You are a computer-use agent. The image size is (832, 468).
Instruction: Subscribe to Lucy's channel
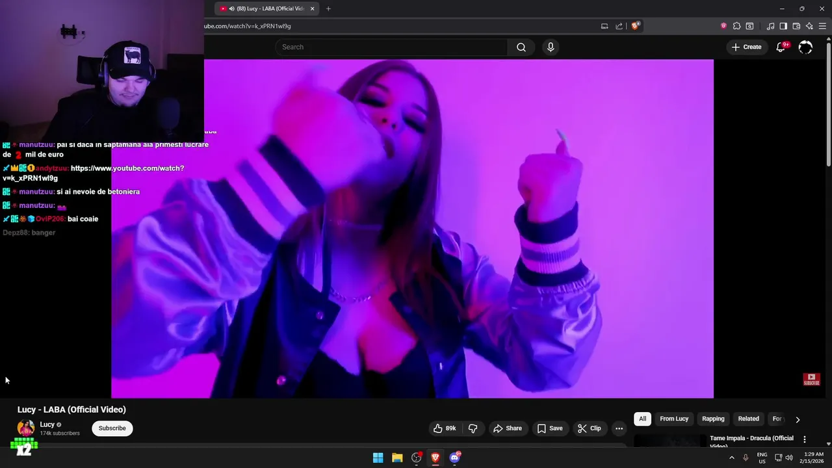coord(112,428)
